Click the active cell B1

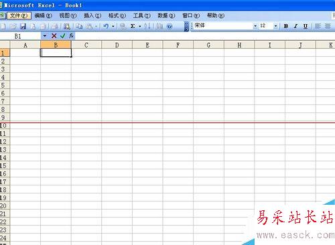pyautogui.click(x=56, y=53)
